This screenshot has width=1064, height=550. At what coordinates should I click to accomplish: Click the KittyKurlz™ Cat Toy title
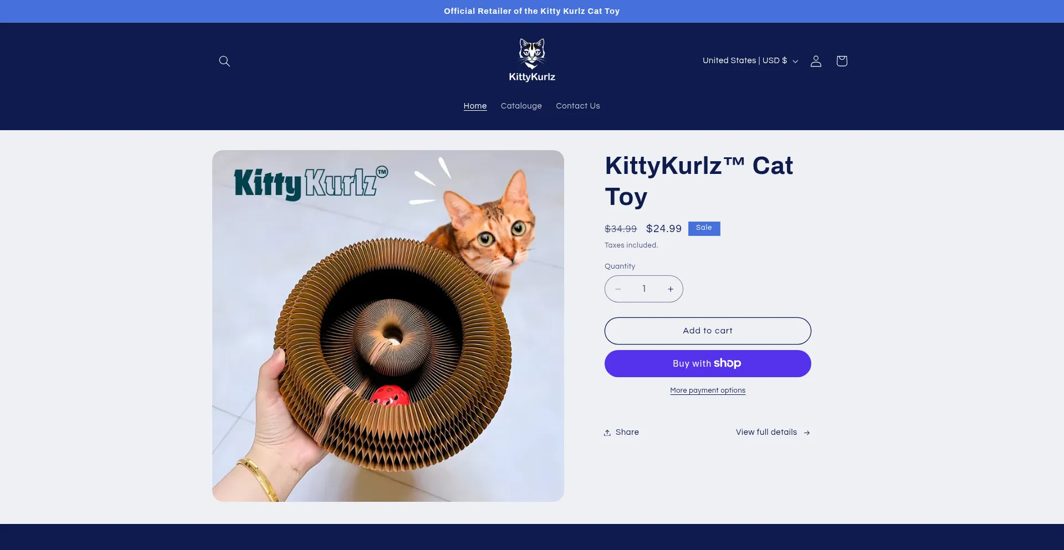698,181
